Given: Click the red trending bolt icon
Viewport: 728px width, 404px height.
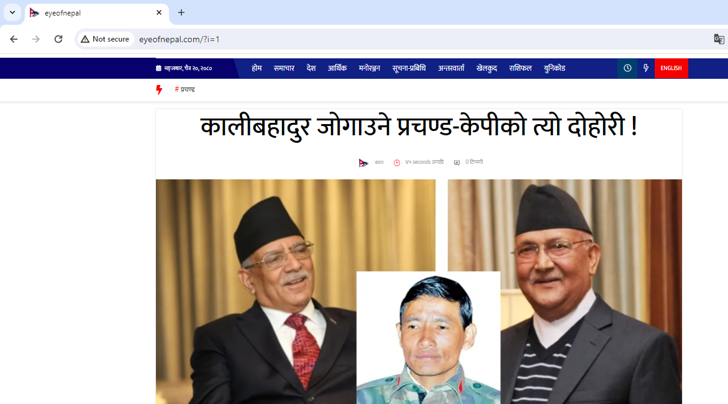Looking at the screenshot, I should 159,89.
